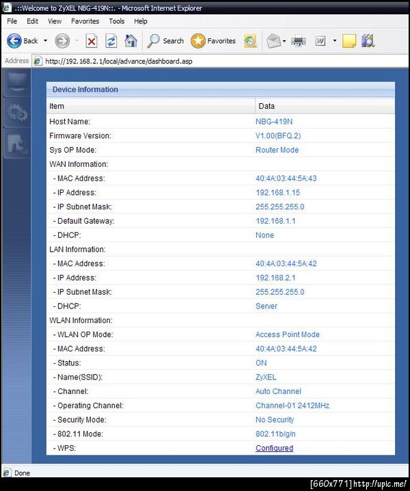Click the LAN IP 192.168.2.1

click(x=275, y=278)
